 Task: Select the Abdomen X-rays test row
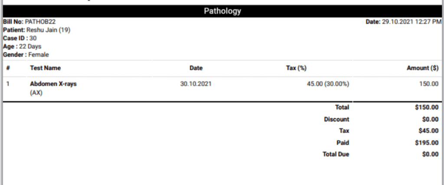point(222,88)
